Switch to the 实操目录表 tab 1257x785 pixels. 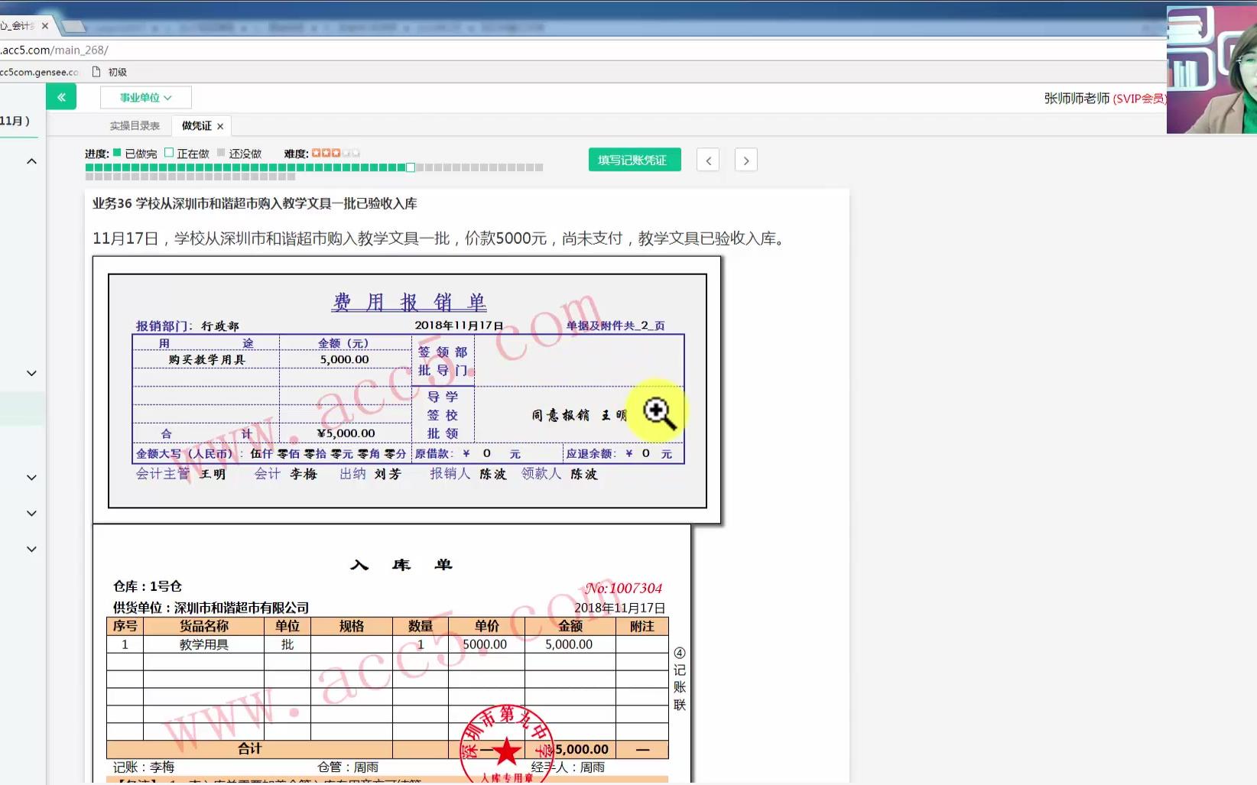click(135, 125)
